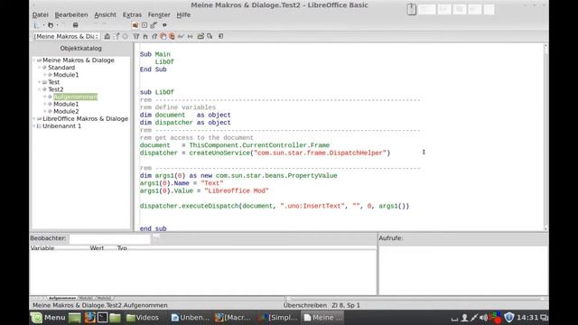The height and width of the screenshot is (325, 578).
Task: Select the Aufgenommen module in the tree
Action: 75,97
